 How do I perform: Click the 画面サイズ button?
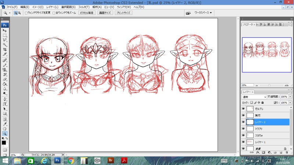(105, 13)
